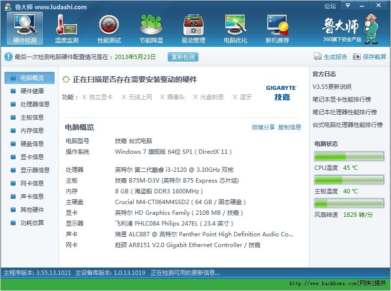The height and width of the screenshot is (291, 391).
Task: Click the GIGABYTE 技嘉 brand logo
Action: (x=282, y=93)
